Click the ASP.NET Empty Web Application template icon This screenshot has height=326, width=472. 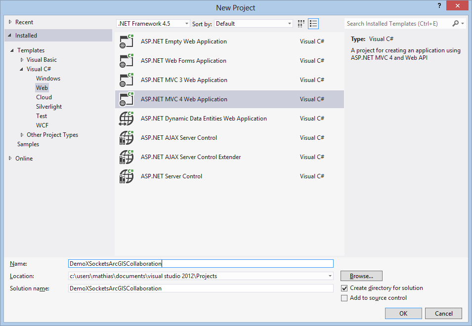pos(127,41)
